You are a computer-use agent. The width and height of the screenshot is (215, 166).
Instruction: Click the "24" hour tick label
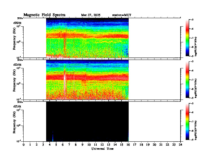click(181, 145)
